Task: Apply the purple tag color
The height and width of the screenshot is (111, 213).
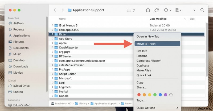Action: pyautogui.click(x=165, y=95)
